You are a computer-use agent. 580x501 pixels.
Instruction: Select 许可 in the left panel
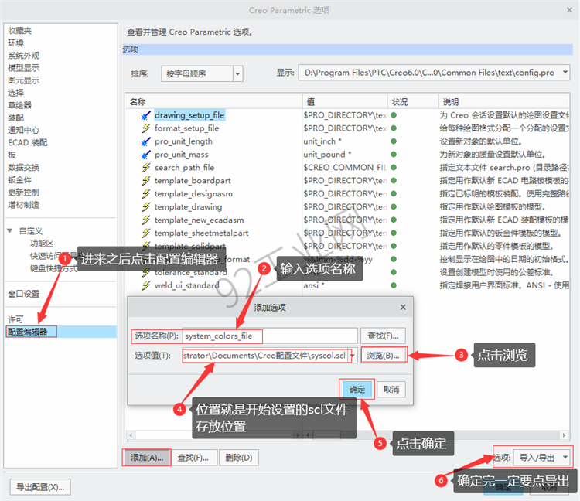pyautogui.click(x=16, y=319)
